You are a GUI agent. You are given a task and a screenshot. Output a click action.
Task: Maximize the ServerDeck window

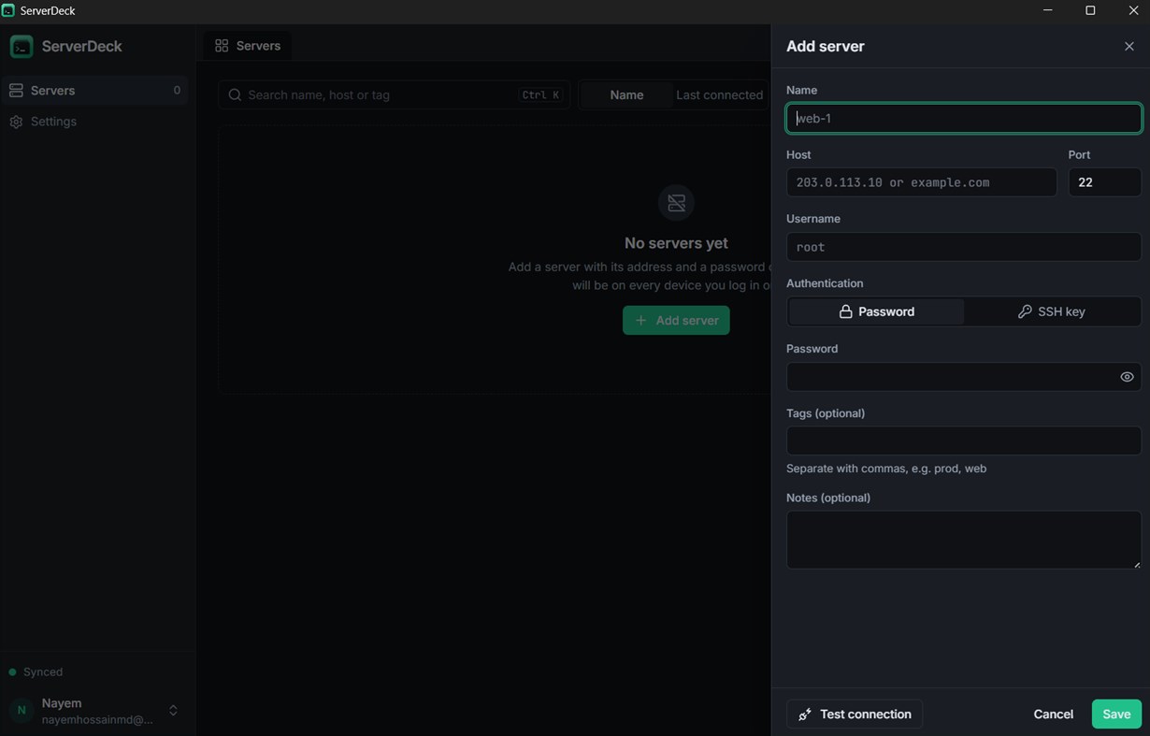1090,10
